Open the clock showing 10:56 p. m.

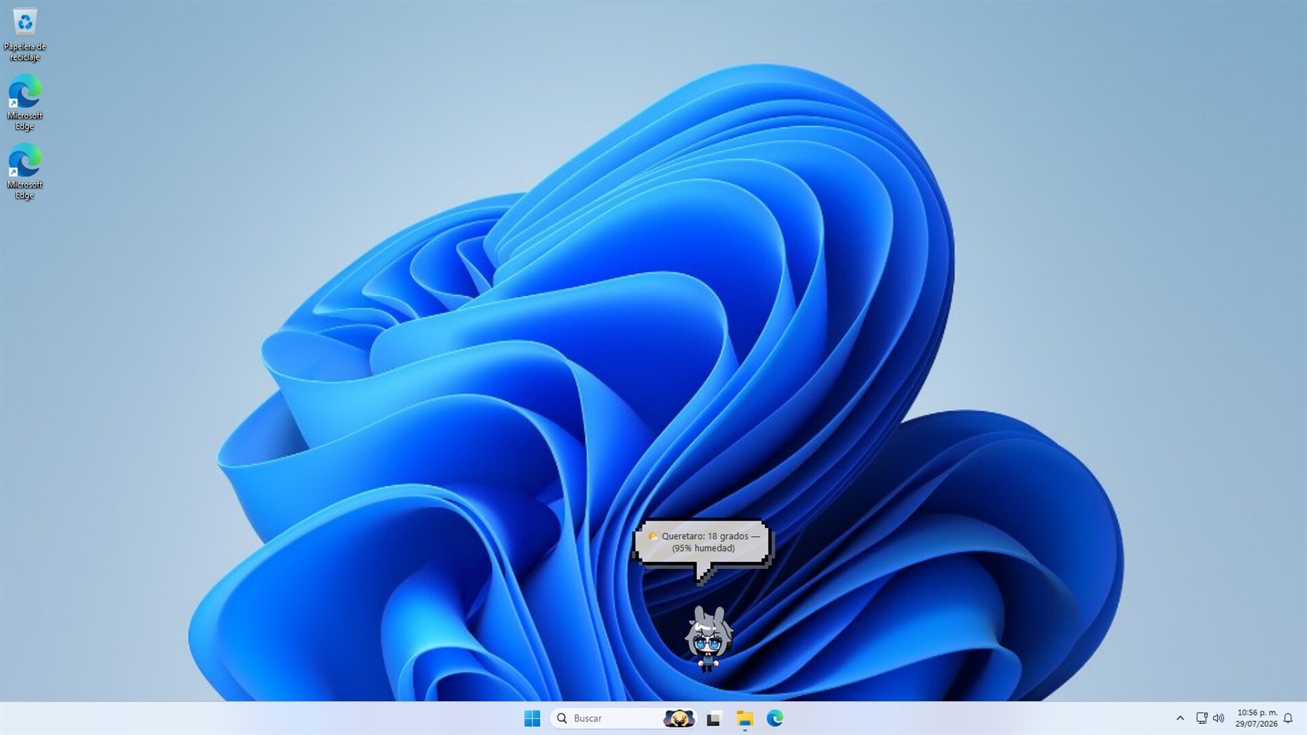1257,713
